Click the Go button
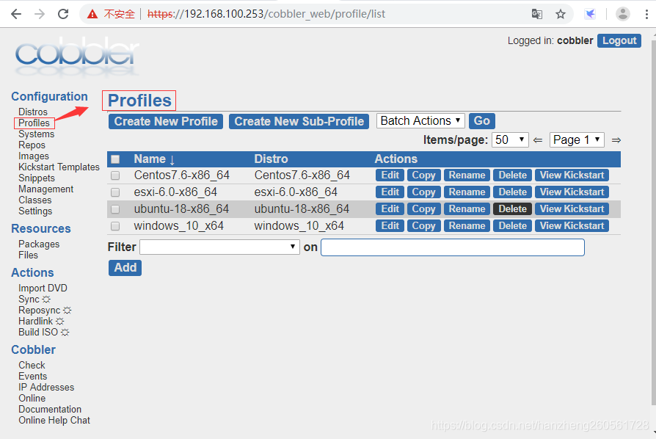This screenshot has width=656, height=439. (x=482, y=121)
